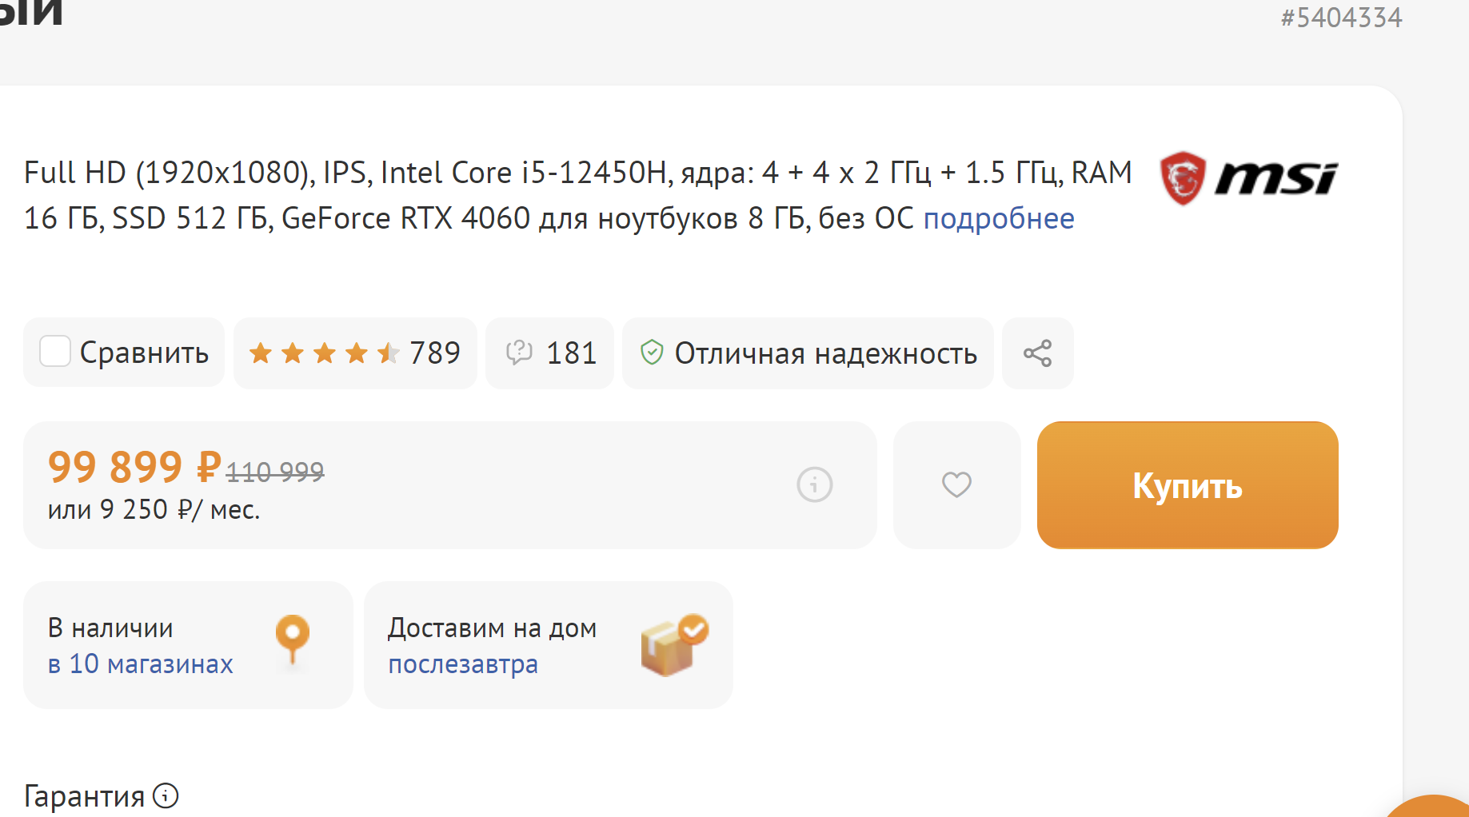
Task: Click the orange 99 899 ₽ price
Action: click(134, 467)
